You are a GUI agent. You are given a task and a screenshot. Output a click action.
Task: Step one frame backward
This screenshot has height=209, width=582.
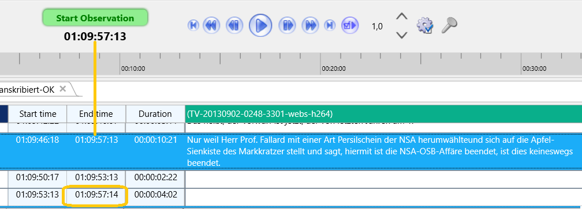234,25
